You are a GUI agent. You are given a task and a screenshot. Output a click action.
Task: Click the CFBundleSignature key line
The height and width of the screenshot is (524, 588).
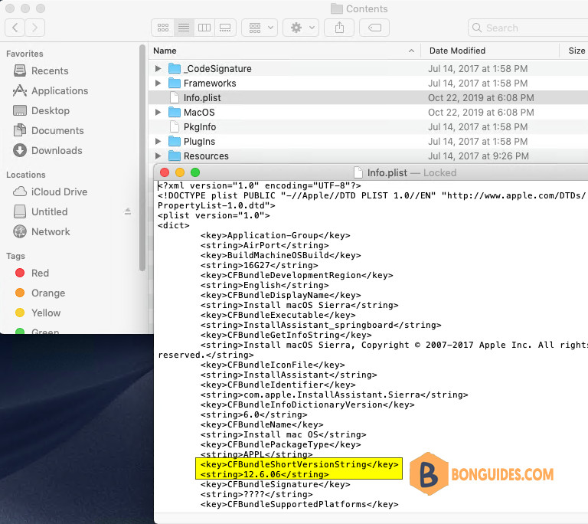click(x=276, y=484)
